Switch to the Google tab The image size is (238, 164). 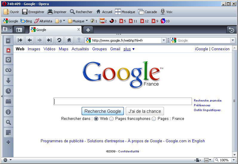[x=56, y=30]
